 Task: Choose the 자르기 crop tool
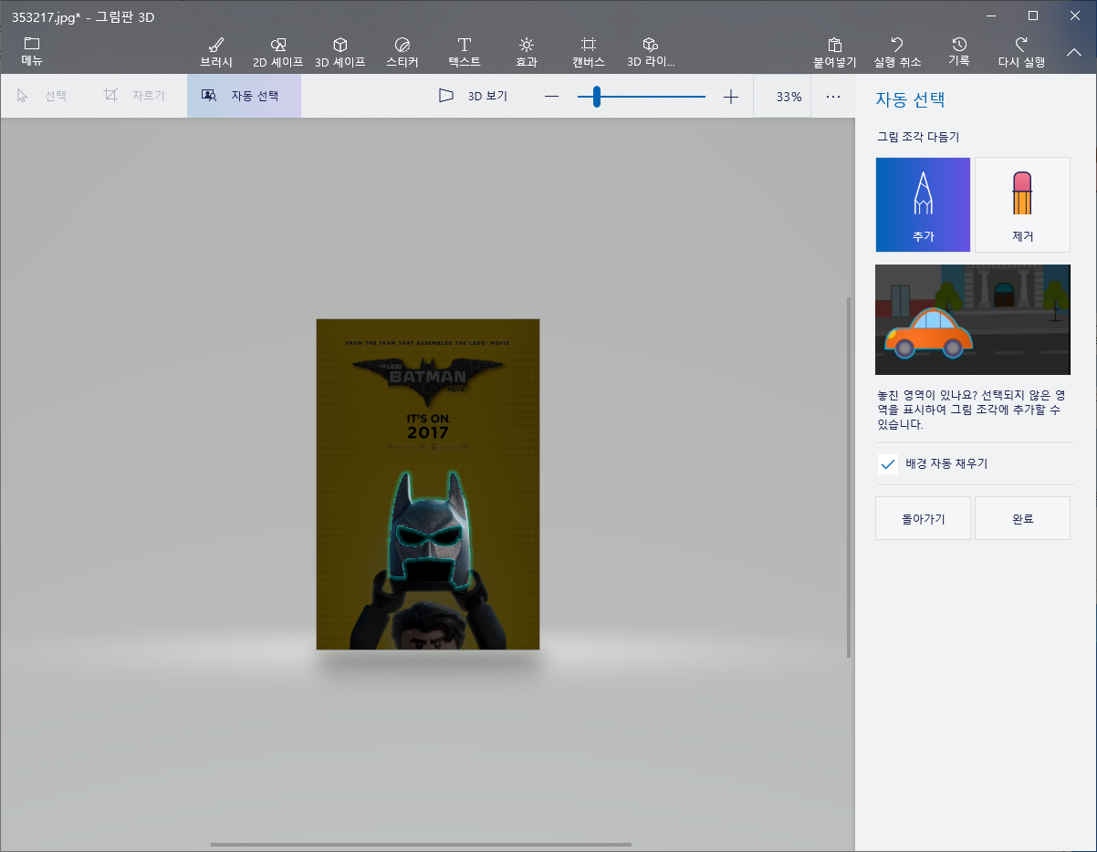pos(134,96)
